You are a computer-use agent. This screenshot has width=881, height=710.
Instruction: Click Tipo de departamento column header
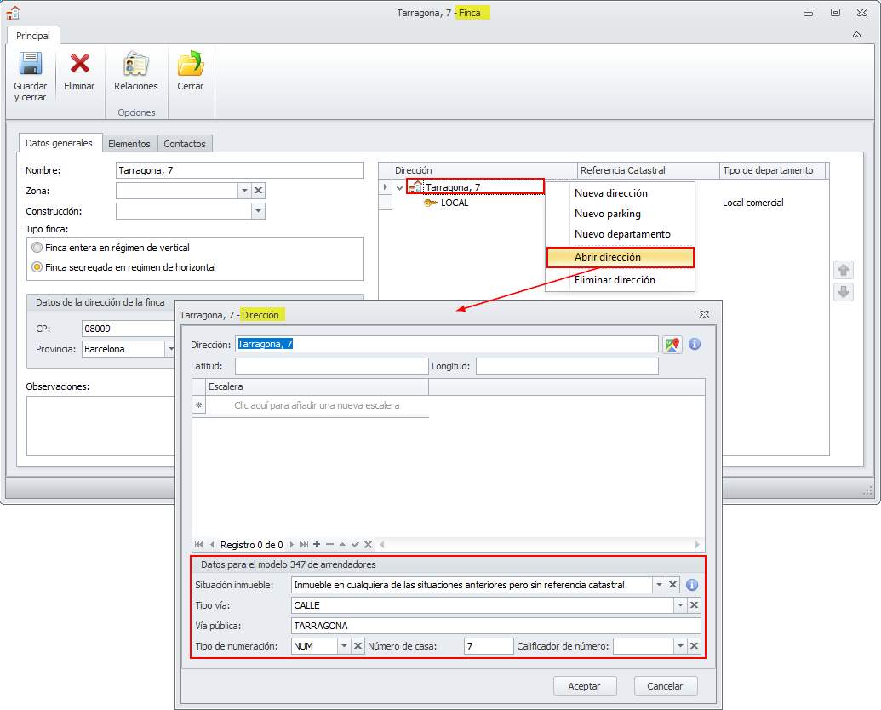(772, 170)
